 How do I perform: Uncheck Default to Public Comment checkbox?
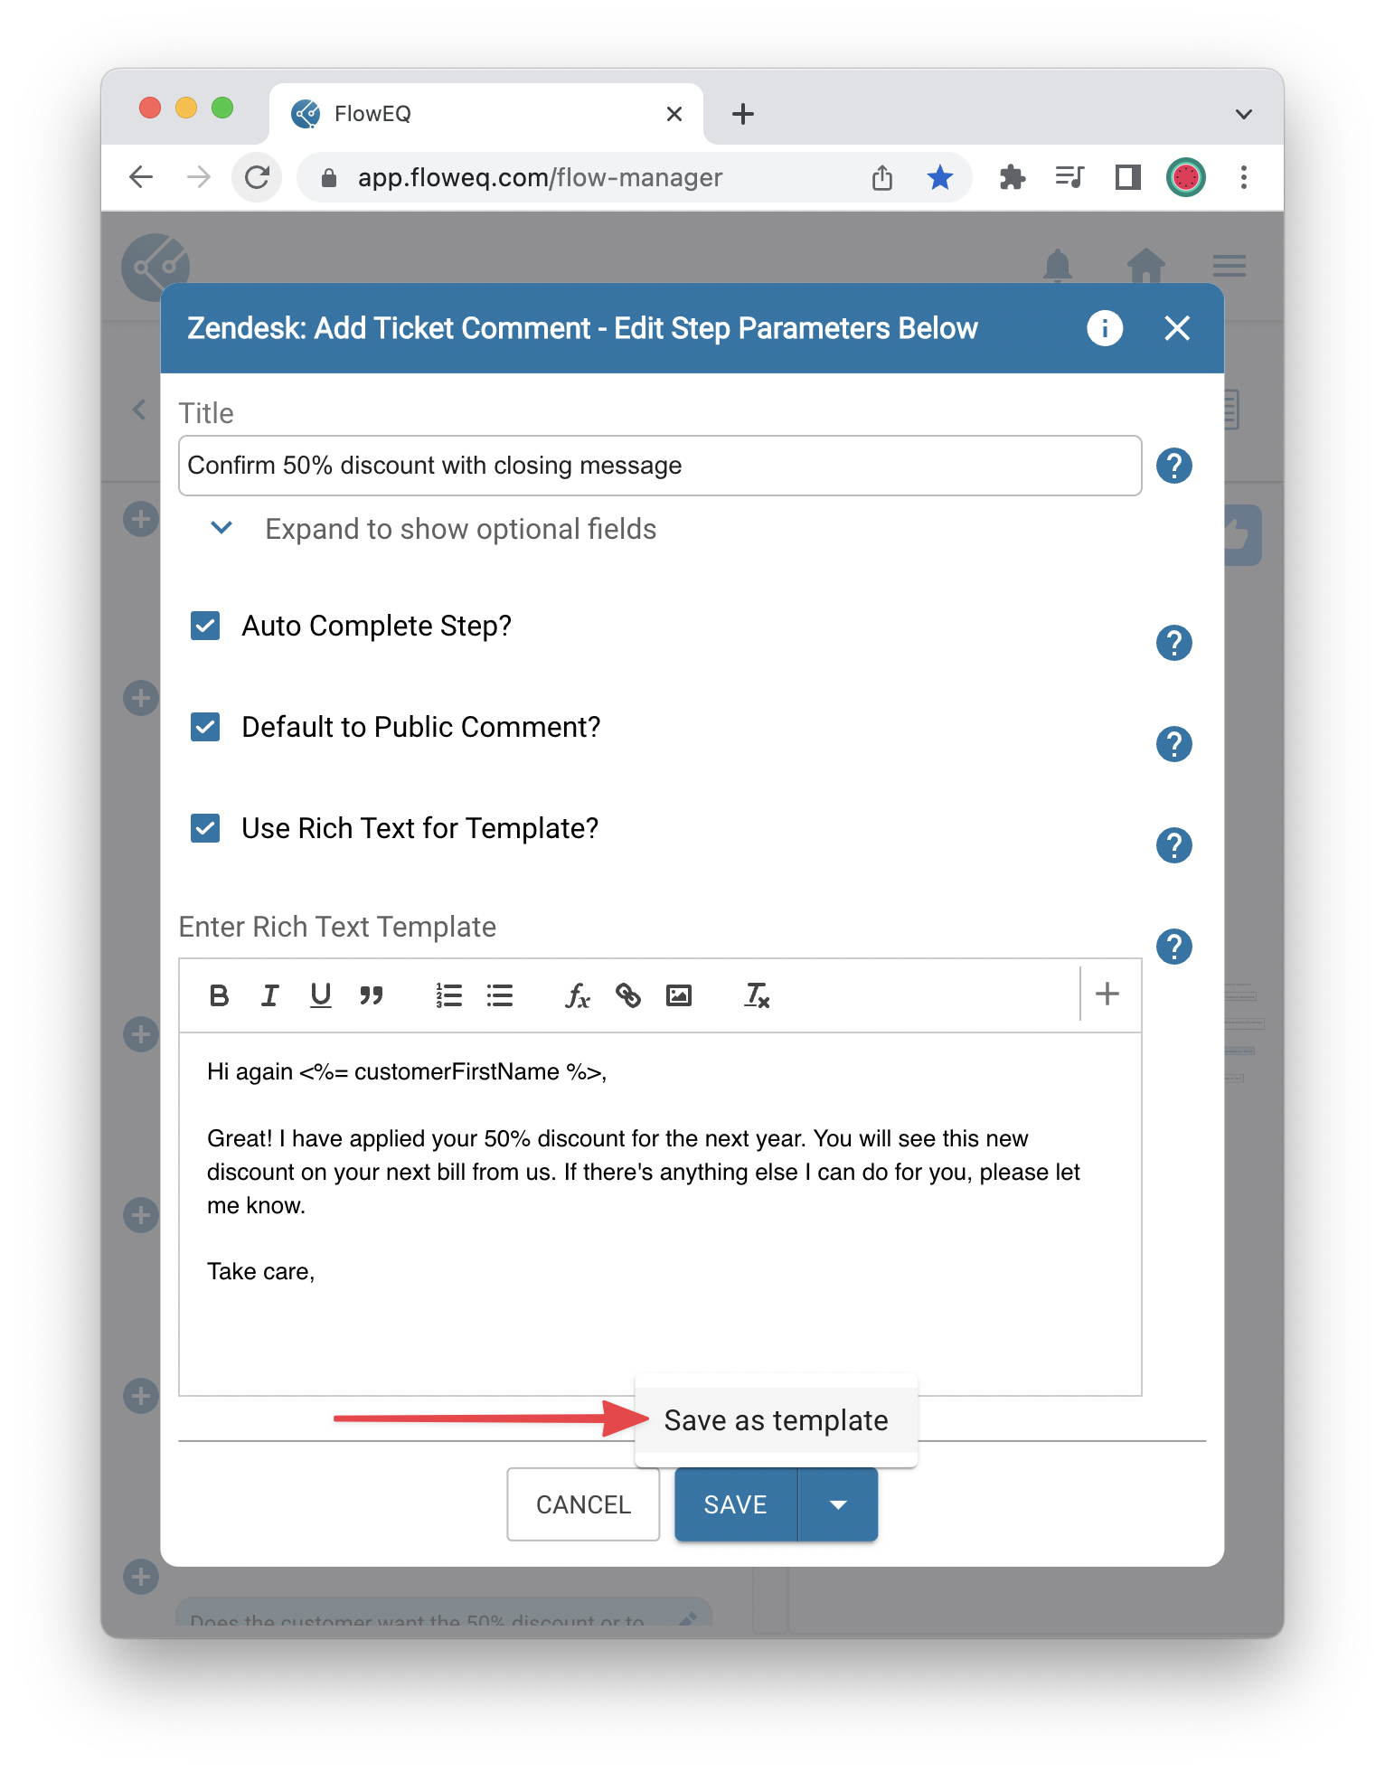point(205,727)
